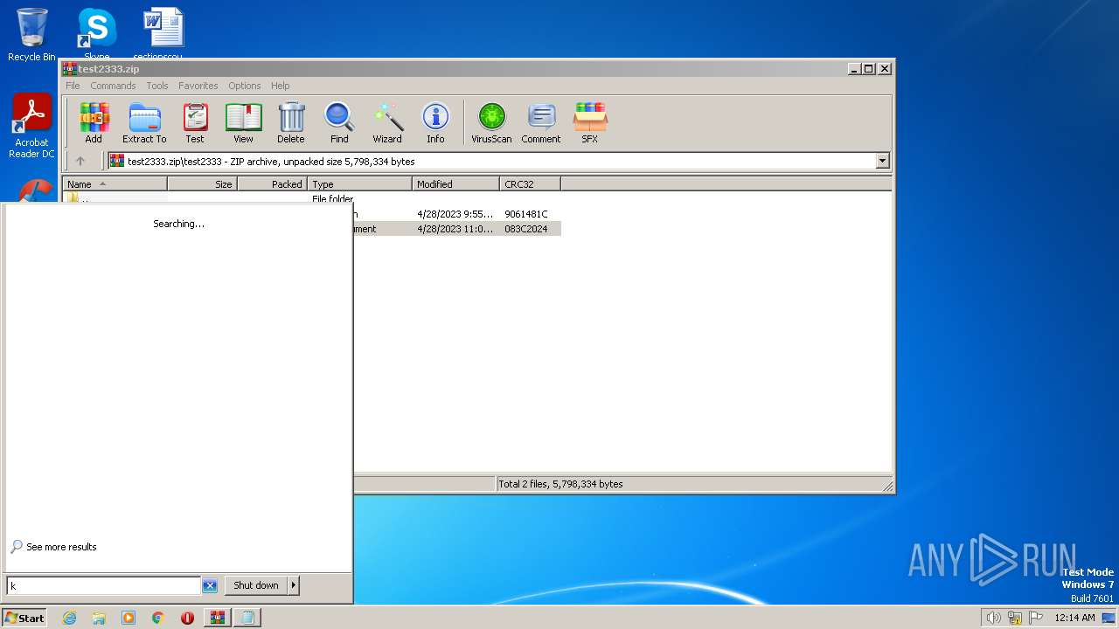Click the Shut down button

(256, 585)
